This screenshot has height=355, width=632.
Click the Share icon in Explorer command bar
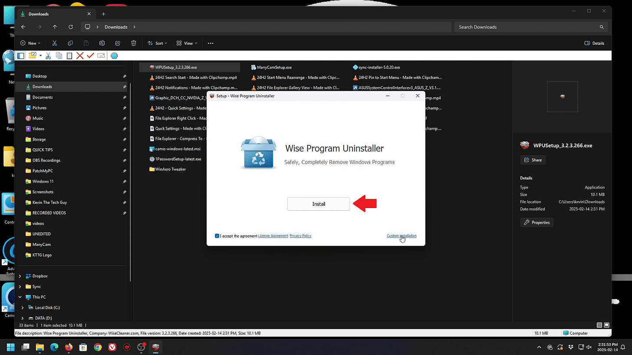coord(118,43)
